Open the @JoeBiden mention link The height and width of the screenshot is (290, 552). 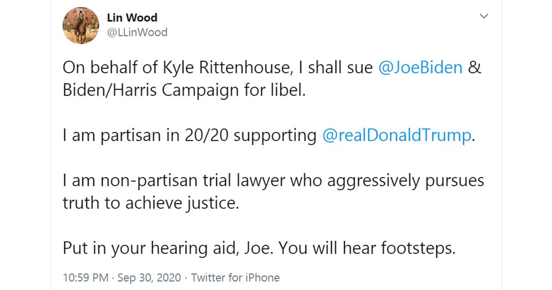pos(420,68)
